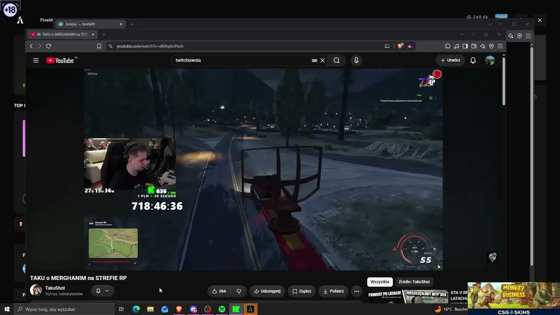
Task: Like the video with 364 likes
Action: click(x=219, y=291)
